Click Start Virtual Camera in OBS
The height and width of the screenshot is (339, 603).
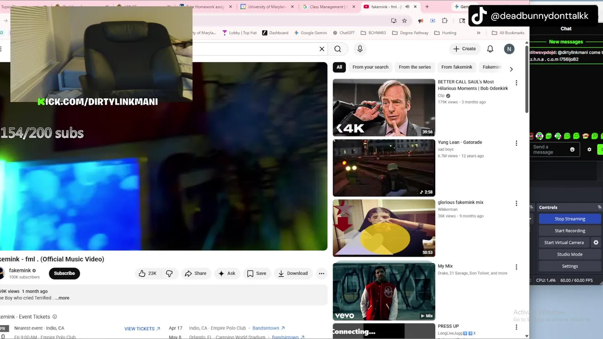pos(564,242)
